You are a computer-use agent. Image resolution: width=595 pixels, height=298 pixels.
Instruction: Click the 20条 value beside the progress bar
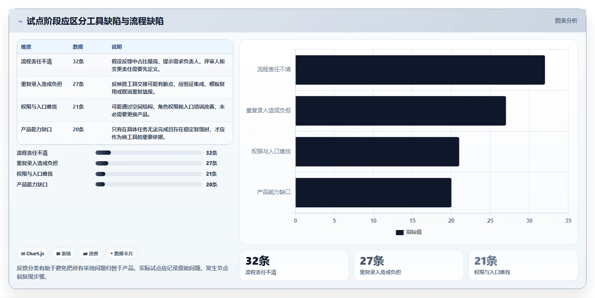(x=211, y=185)
